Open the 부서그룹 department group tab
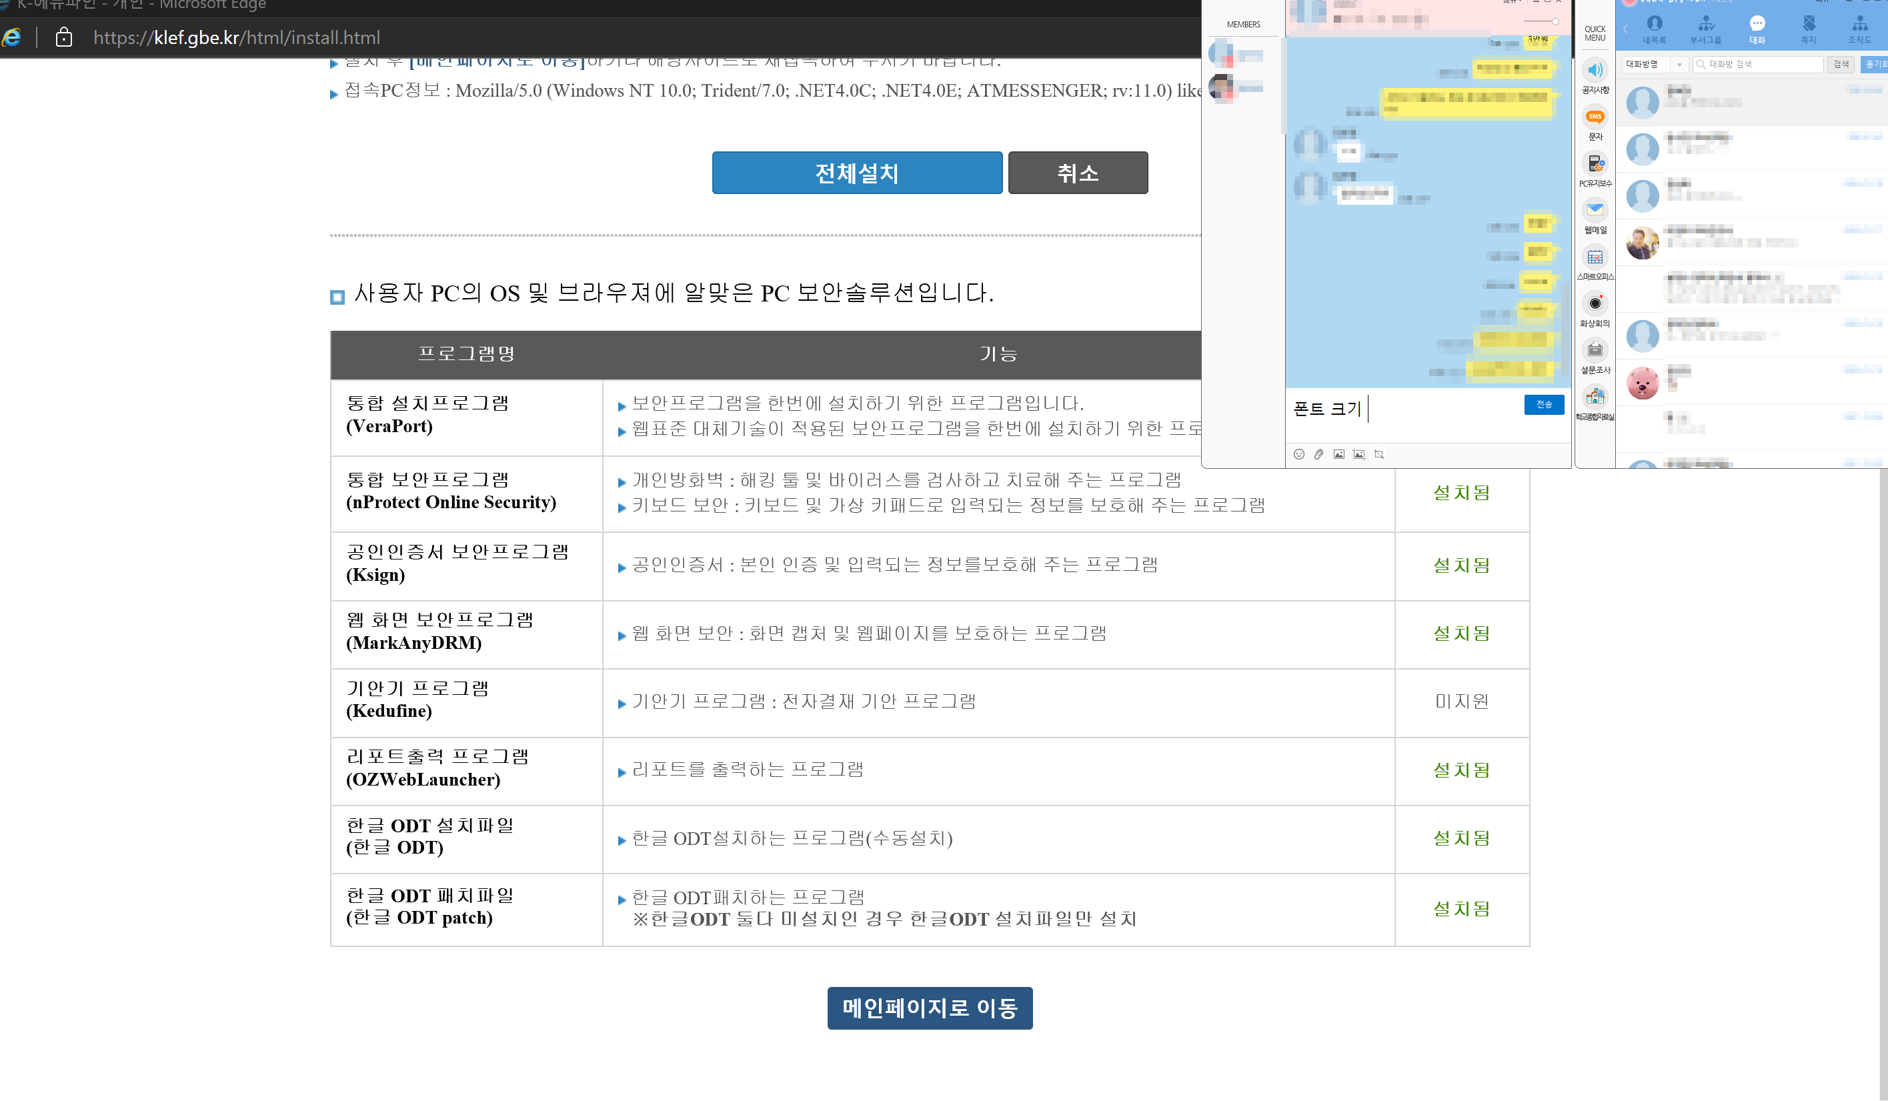Screen dimensions: 1888x1101 (x=1705, y=29)
